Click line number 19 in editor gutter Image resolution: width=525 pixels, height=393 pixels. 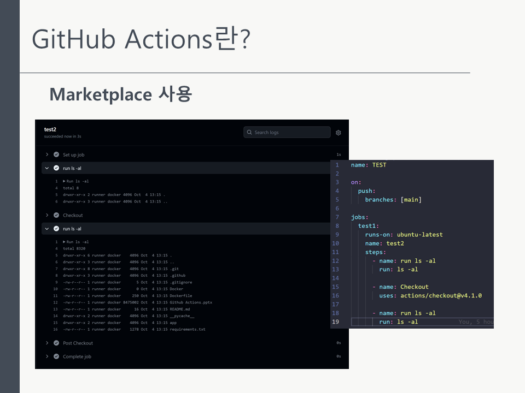click(x=335, y=321)
